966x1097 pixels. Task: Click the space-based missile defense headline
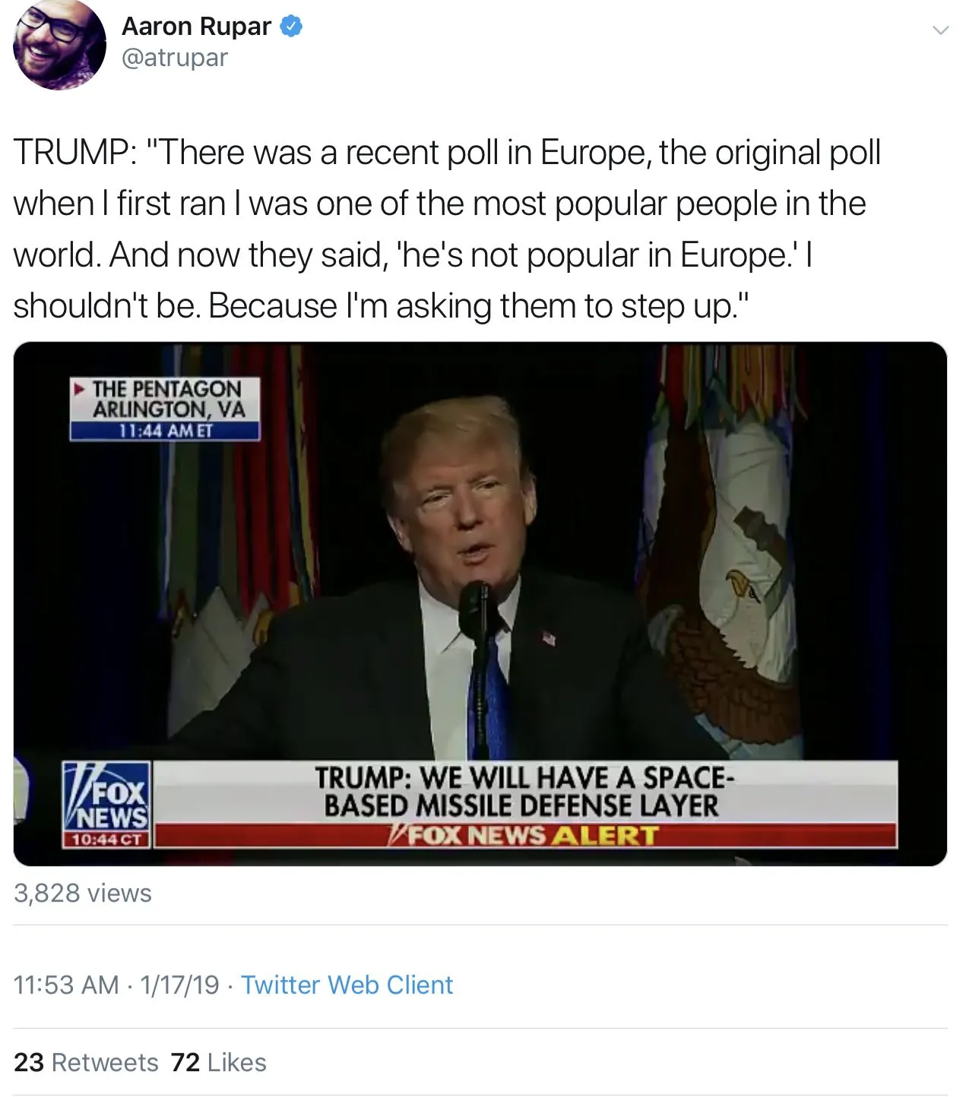(524, 792)
